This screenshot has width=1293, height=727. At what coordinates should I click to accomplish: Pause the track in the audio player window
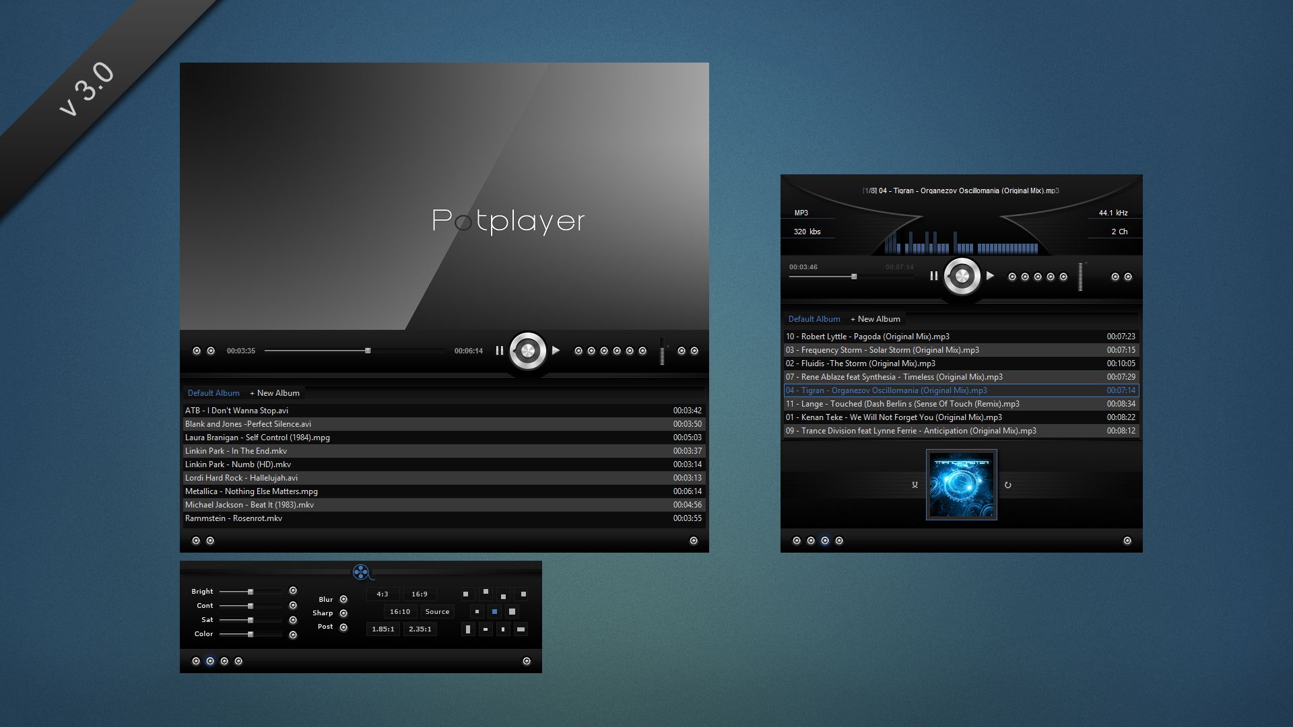[933, 276]
